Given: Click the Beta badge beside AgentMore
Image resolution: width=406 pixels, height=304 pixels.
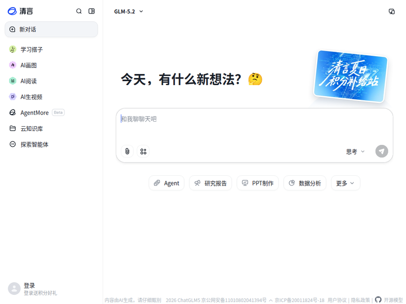Looking at the screenshot, I should click(x=58, y=112).
